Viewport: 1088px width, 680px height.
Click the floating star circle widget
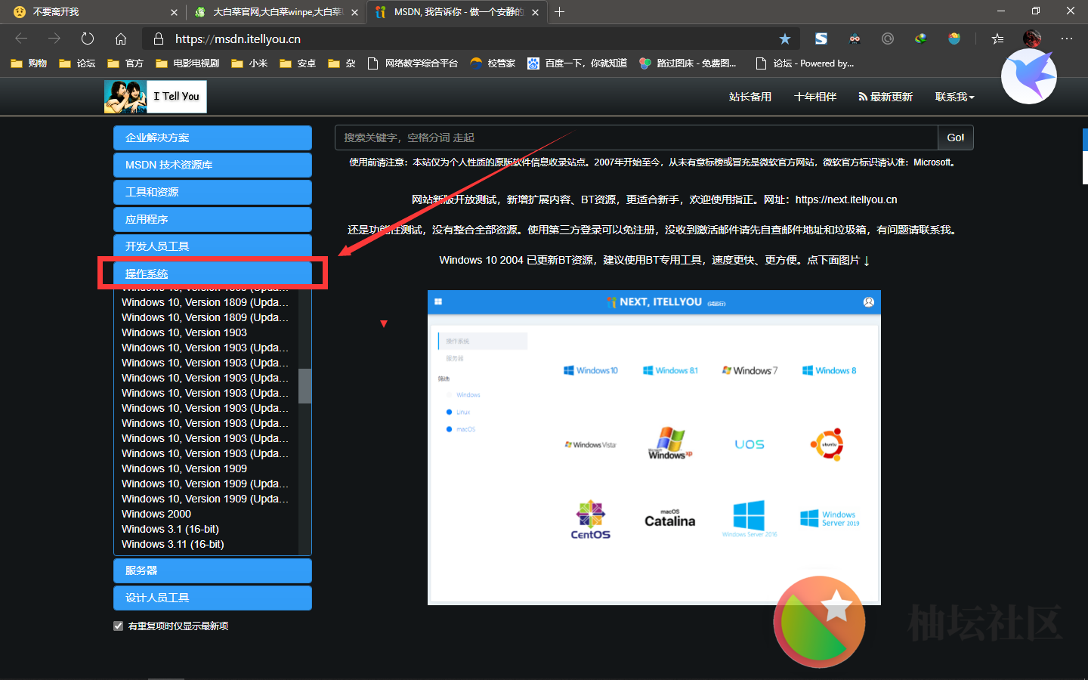(x=819, y=622)
